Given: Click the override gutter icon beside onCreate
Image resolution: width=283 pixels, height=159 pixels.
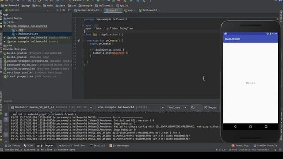Looking at the screenshot, I should [79, 41].
